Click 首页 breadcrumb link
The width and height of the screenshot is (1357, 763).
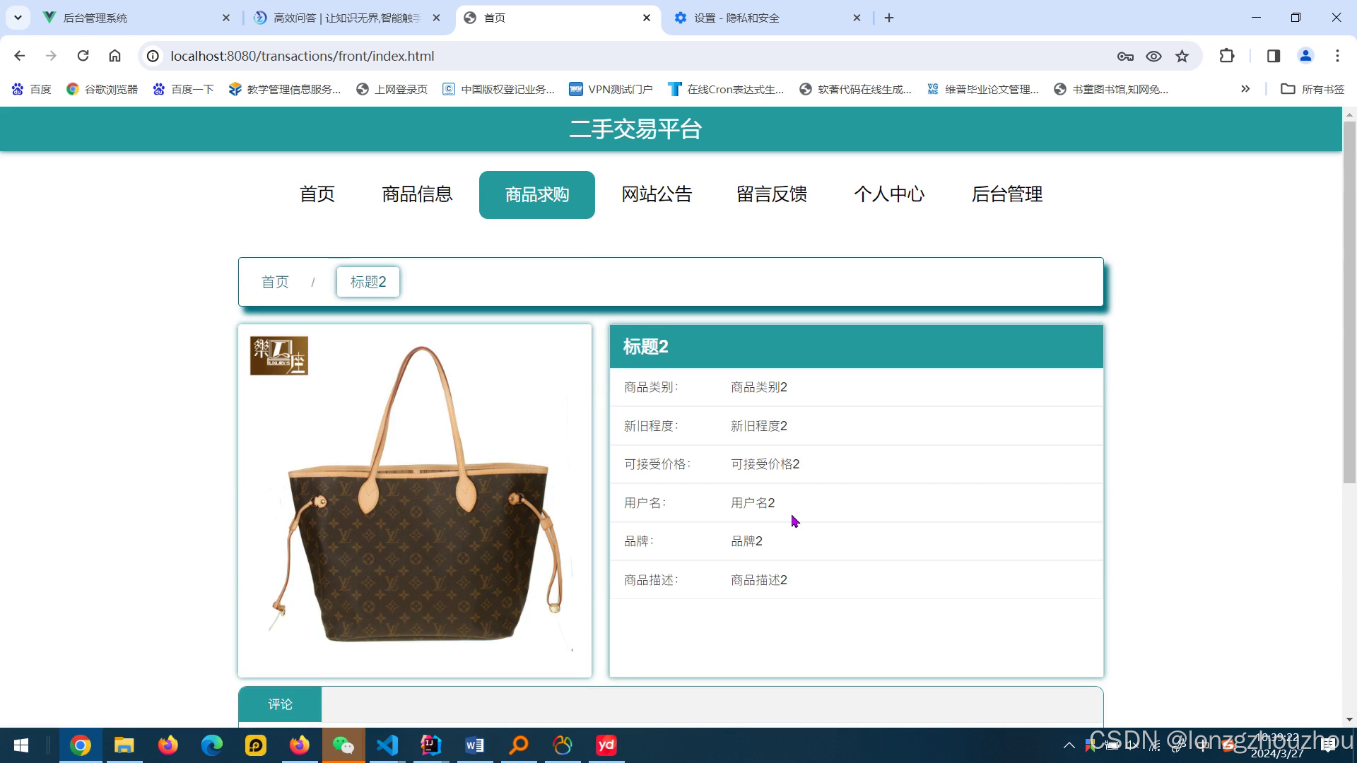275,282
